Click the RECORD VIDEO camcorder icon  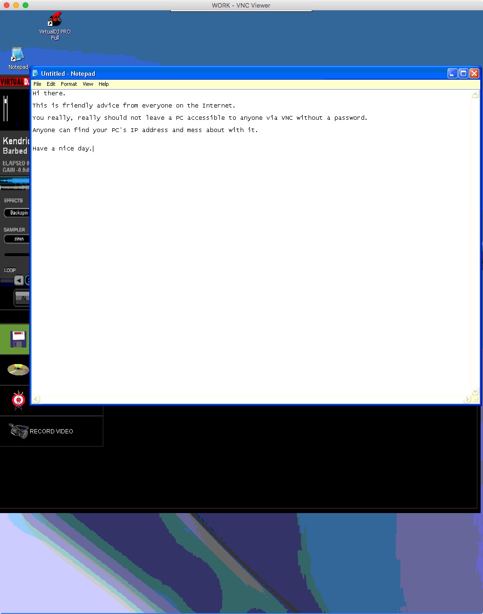(18, 431)
